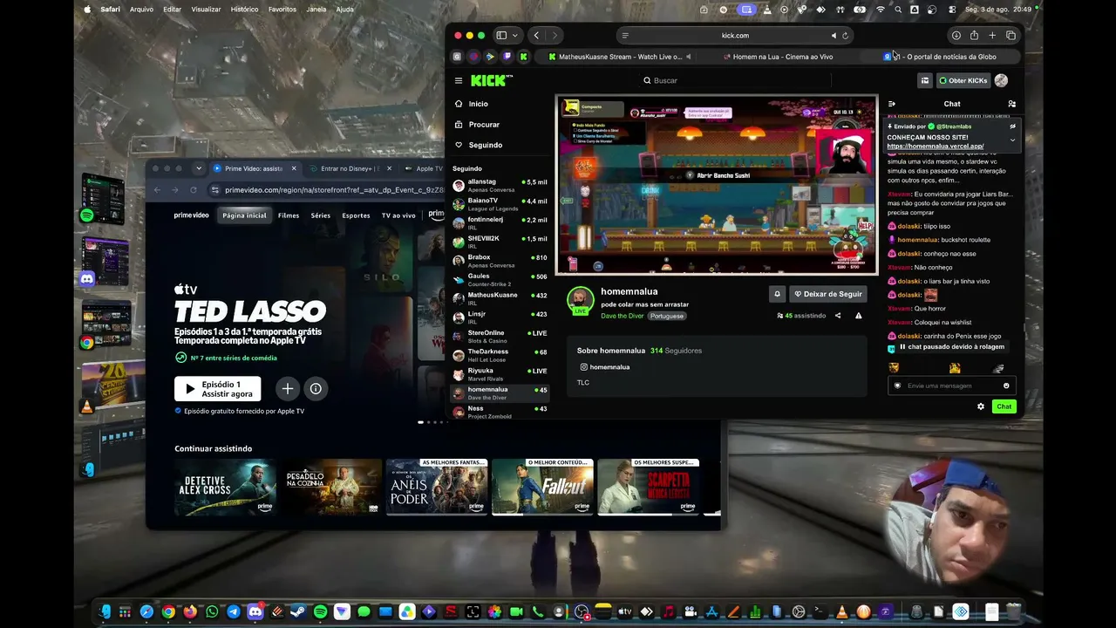Open homemnalua.vercel.app link in chat
Screen dimensions: 1116x628
click(936, 147)
